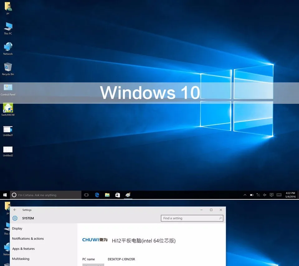Click the muted volume tray icon

(265, 195)
